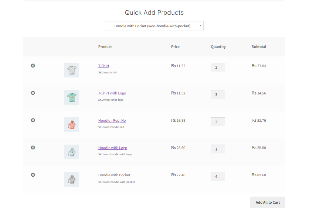Choose a product from the quick add selector
Image resolution: width=309 pixels, height=218 pixels.
(154, 26)
